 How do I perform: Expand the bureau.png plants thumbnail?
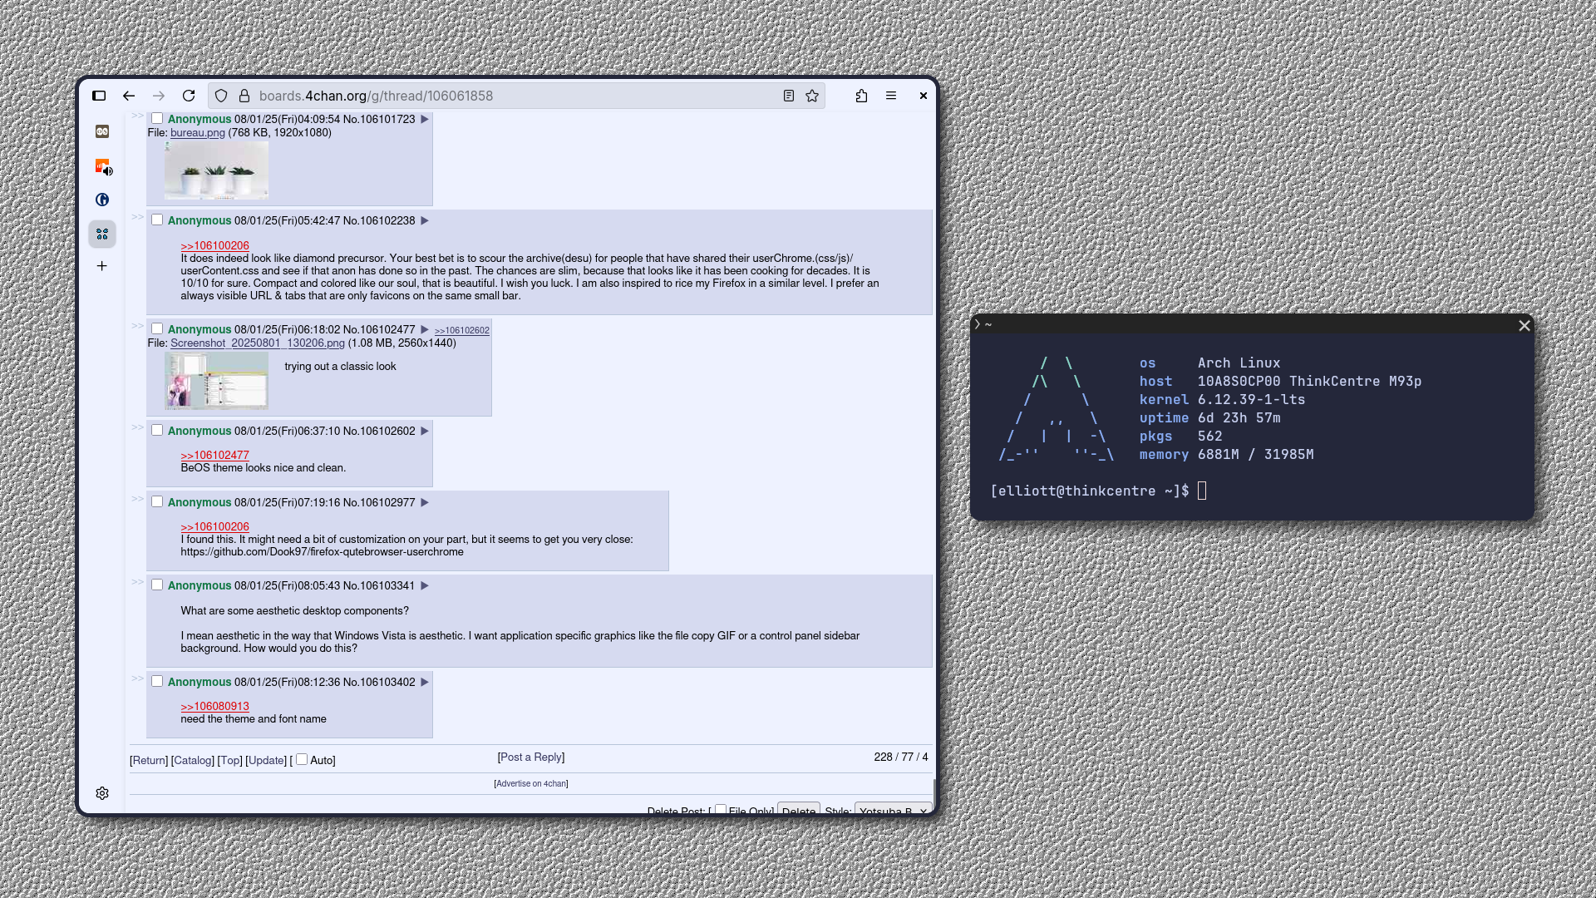tap(216, 170)
